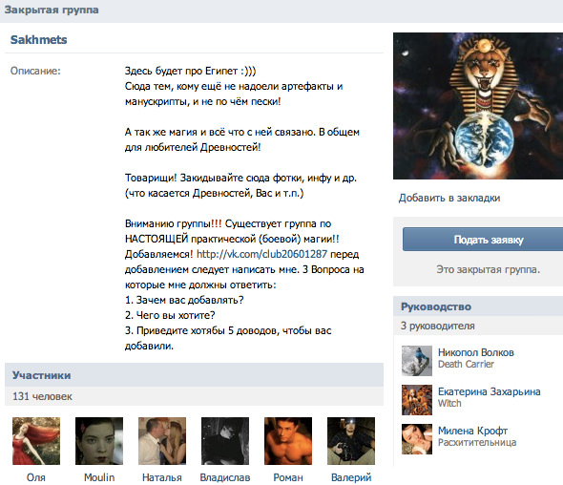563x485 pixels.
Task: Click the group's Egyptian lion cover image
Action: pos(478,106)
